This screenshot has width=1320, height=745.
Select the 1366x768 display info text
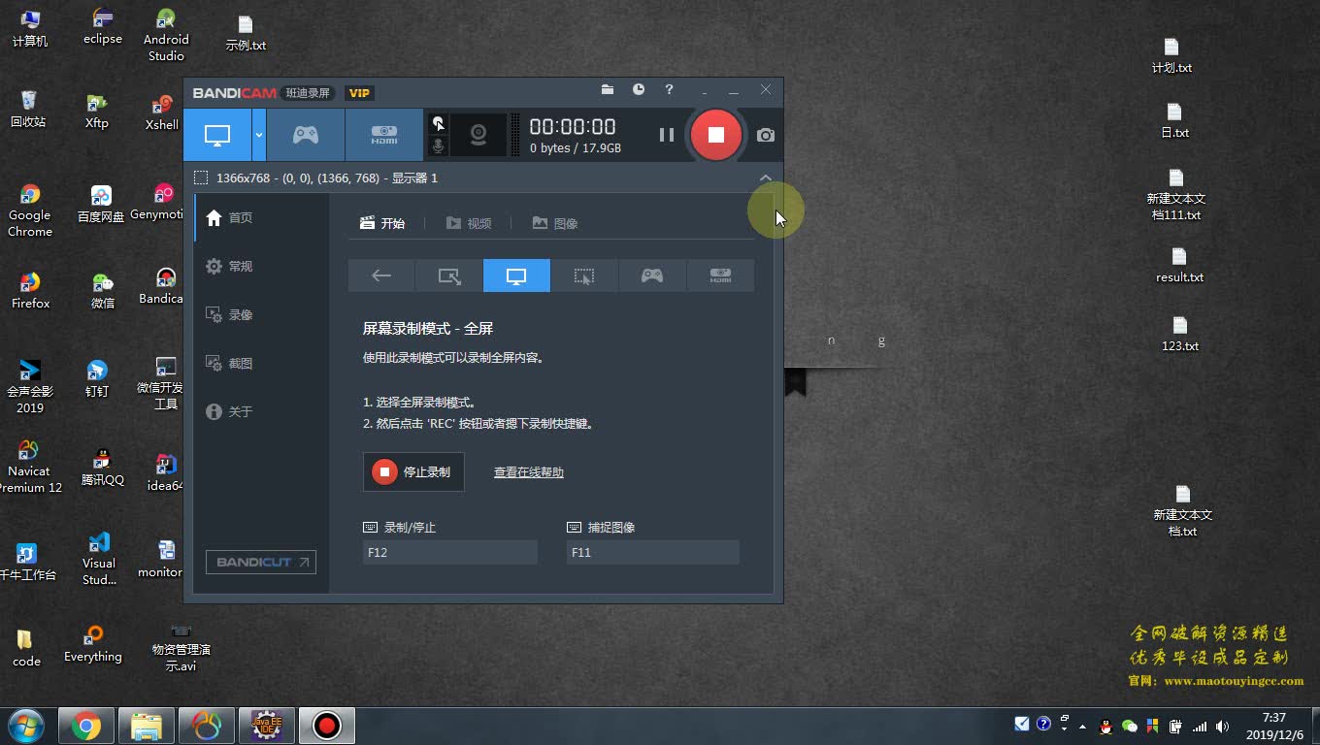pyautogui.click(x=327, y=178)
